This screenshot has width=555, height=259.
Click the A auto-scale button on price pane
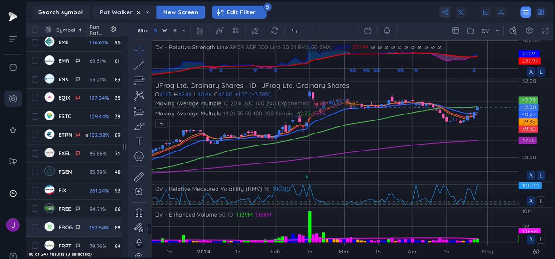click(x=530, y=175)
